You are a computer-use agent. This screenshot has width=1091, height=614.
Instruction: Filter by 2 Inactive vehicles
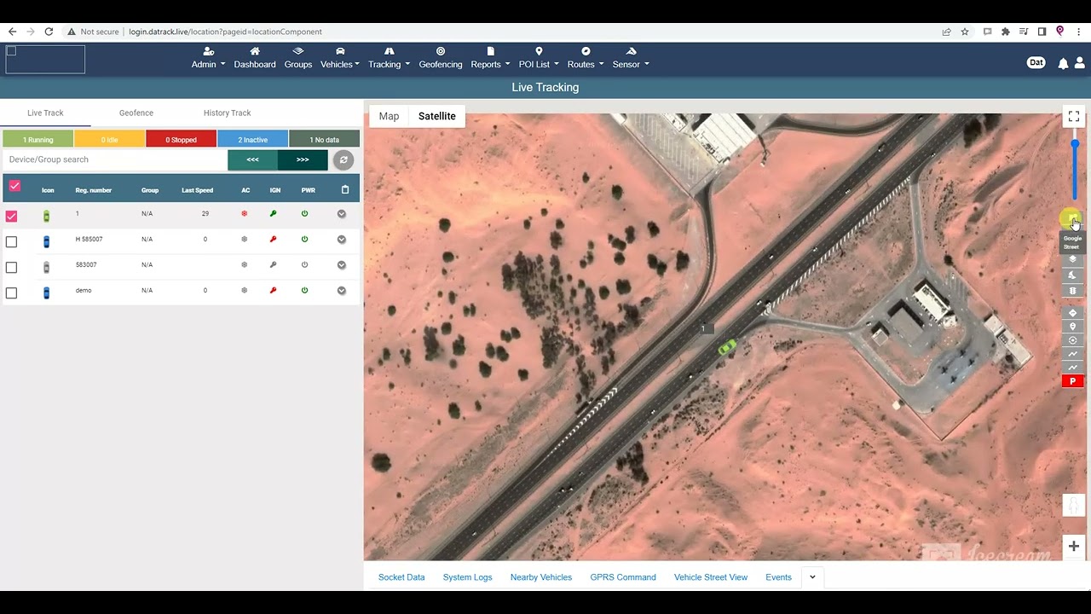pyautogui.click(x=252, y=139)
